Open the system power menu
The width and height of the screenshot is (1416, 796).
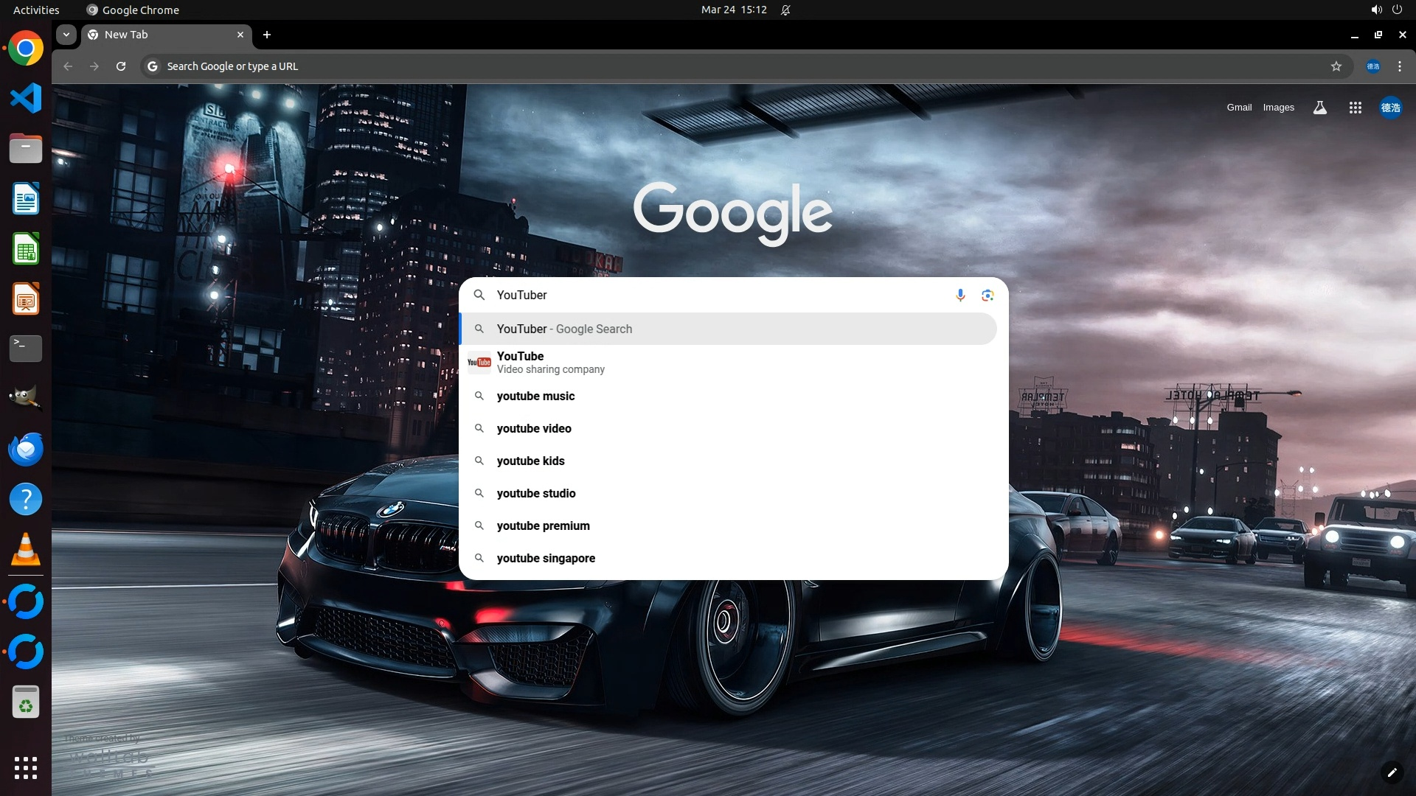point(1397,10)
